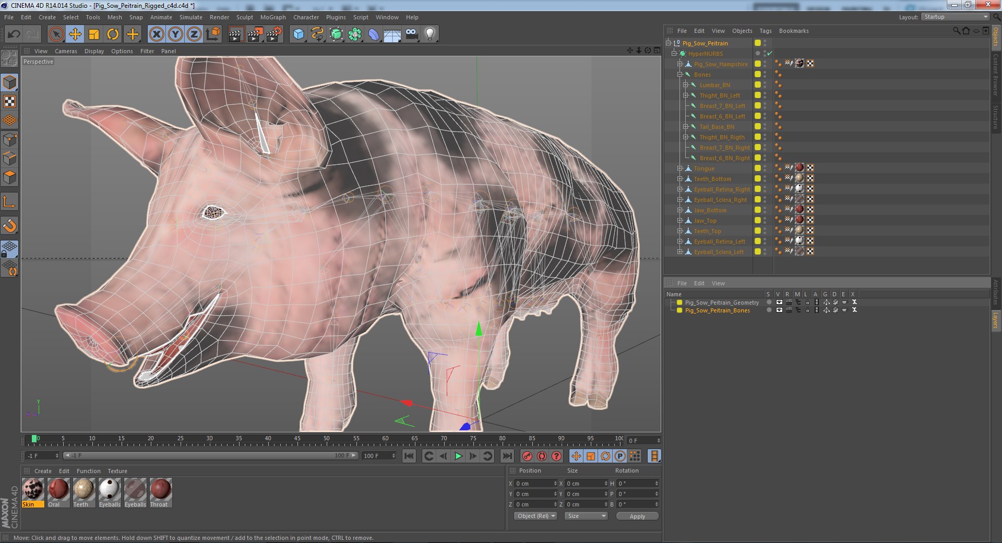Toggle Y axis lock icon

click(x=175, y=34)
